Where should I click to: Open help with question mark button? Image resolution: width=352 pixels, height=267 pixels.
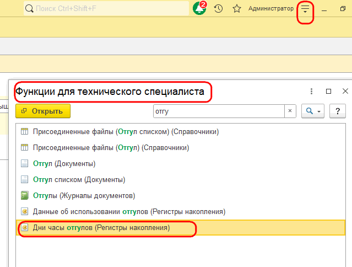[338, 111]
